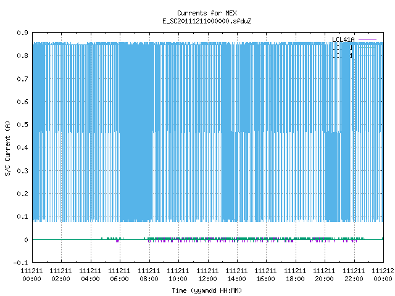Screen dimensions: 395x296
Task: Click the final x-axis date label '111212'
Action: [x=383, y=271]
